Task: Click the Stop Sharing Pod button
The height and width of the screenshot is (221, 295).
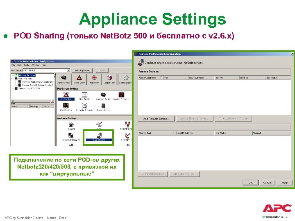Action: 184,174
